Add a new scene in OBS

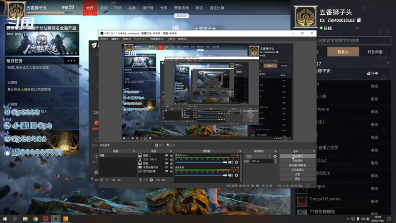pos(102,180)
